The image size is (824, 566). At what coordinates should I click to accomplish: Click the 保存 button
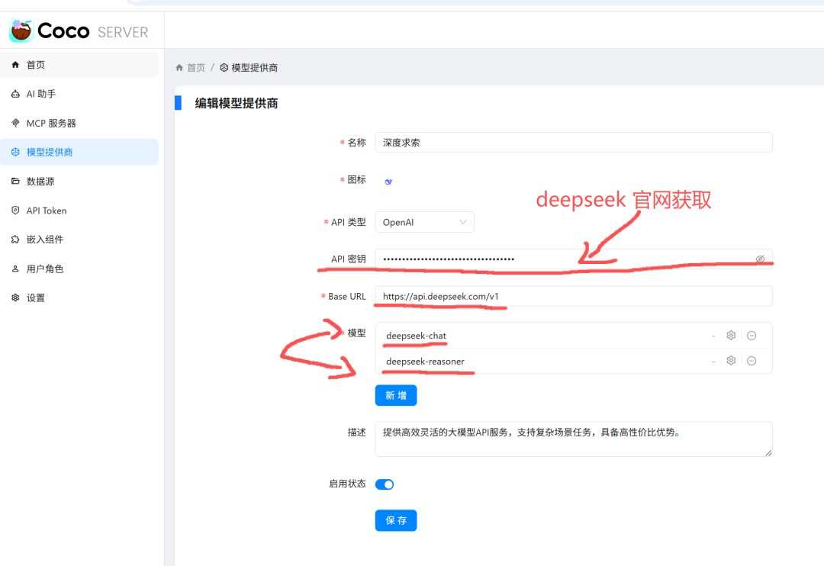click(x=395, y=520)
